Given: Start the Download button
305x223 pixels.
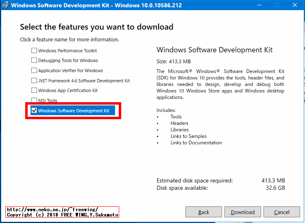Looking at the screenshot, I should (x=242, y=212).
